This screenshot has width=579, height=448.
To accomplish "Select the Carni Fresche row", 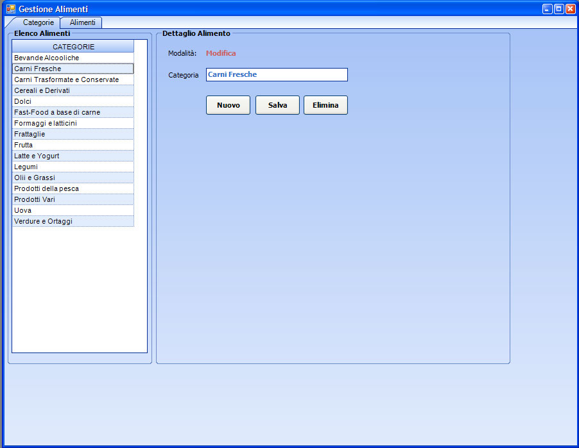I will coord(73,69).
